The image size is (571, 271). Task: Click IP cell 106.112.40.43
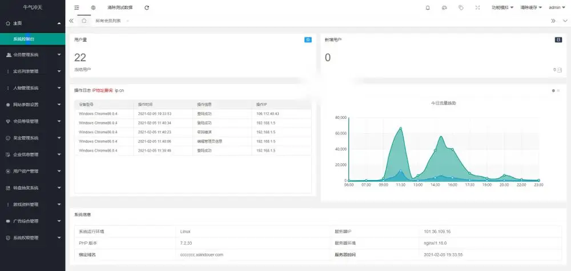pyautogui.click(x=268, y=113)
